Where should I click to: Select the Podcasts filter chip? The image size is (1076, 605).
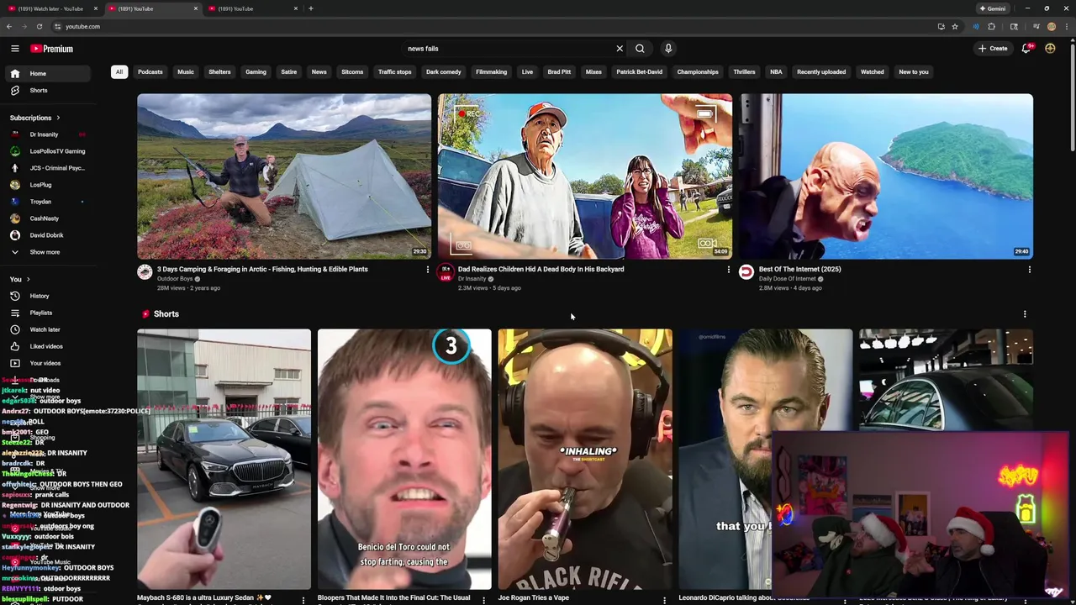coord(150,72)
